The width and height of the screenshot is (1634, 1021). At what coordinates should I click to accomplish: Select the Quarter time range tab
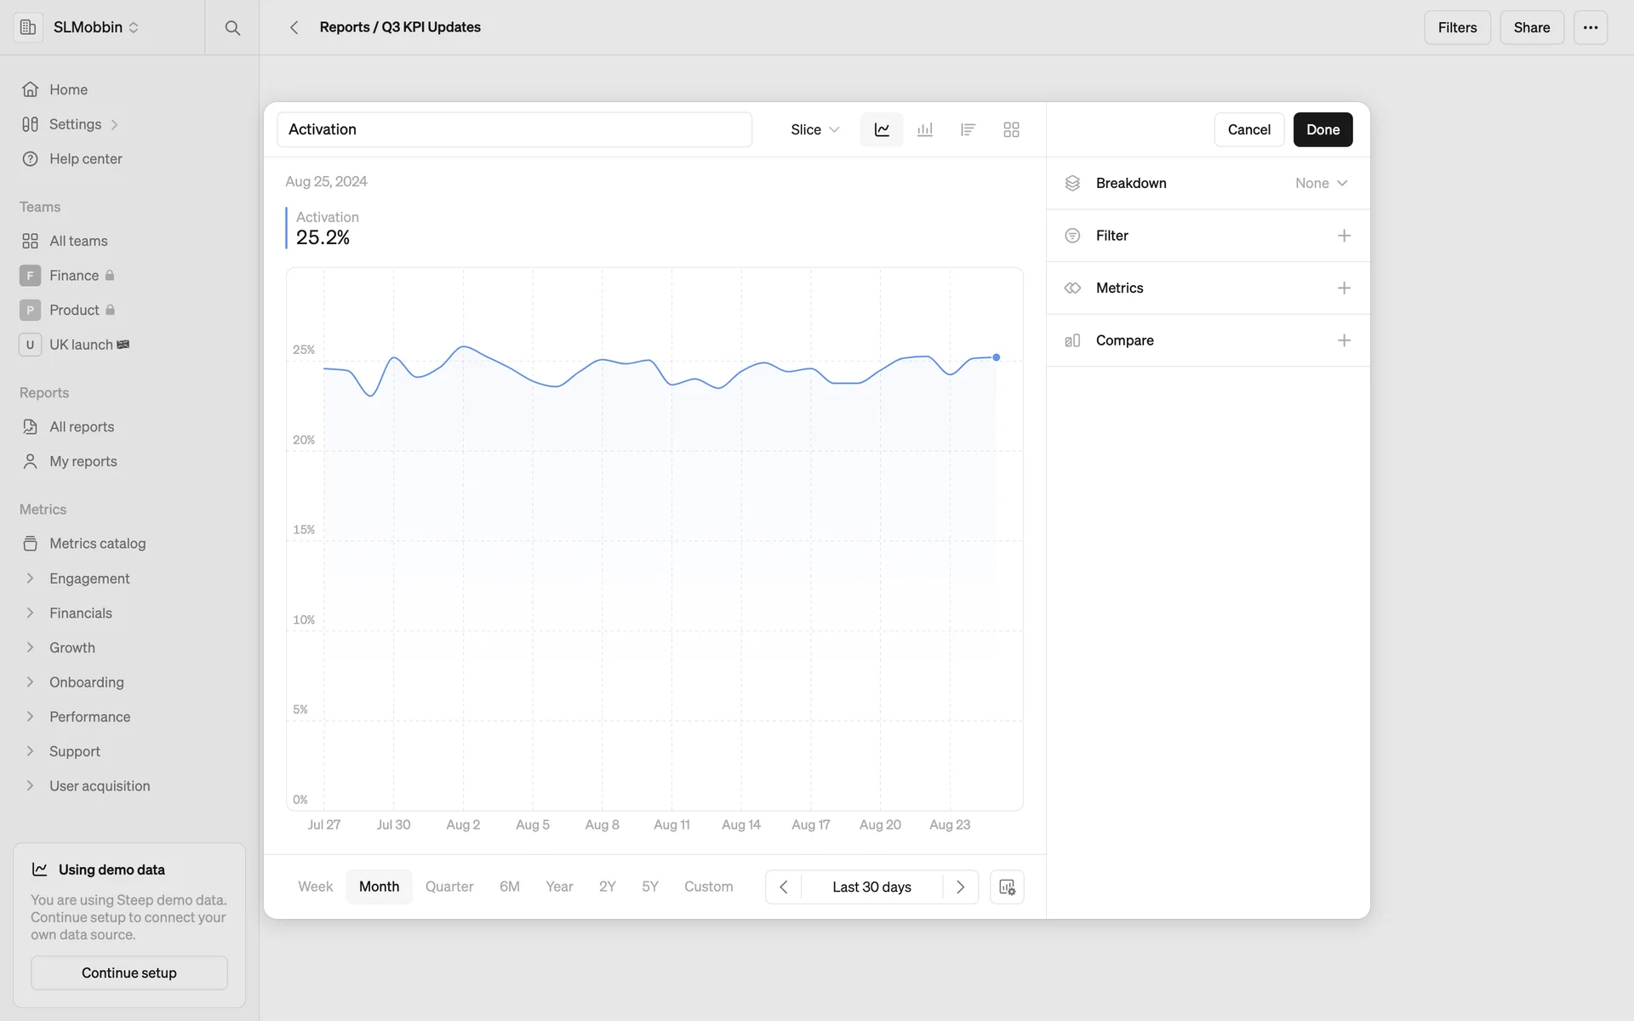pos(449,887)
